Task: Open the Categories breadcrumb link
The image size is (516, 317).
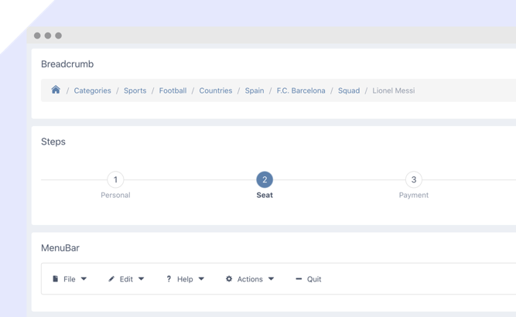Action: click(x=92, y=90)
